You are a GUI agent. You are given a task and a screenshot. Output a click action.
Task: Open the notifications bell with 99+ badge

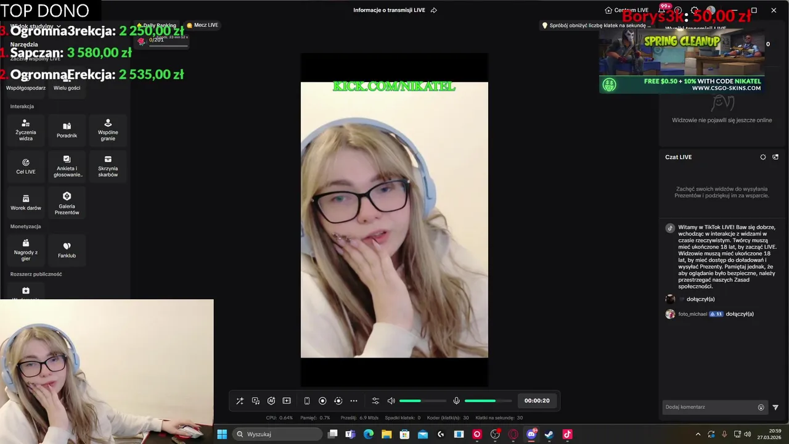coord(662,10)
